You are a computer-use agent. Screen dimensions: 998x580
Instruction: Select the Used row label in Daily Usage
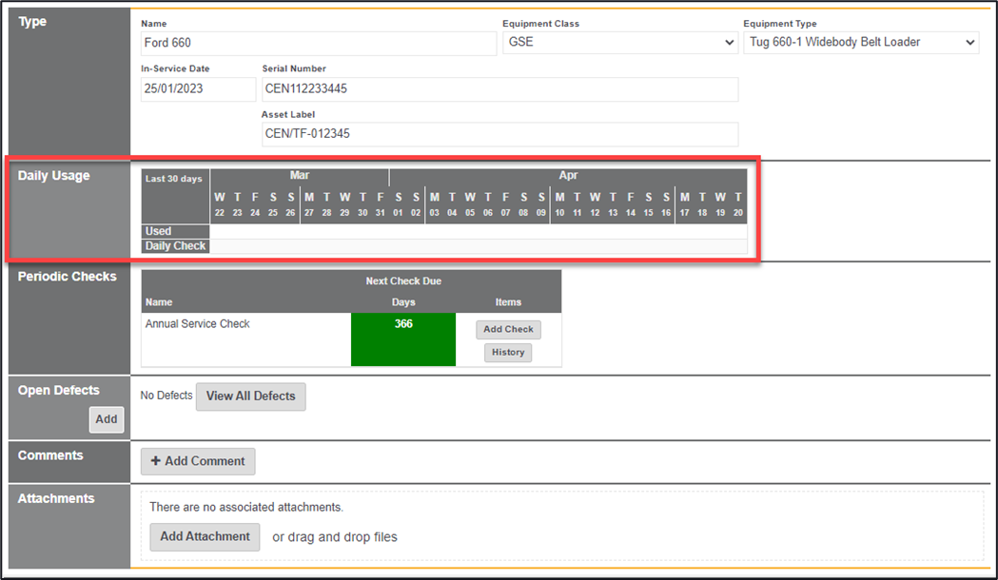point(159,231)
